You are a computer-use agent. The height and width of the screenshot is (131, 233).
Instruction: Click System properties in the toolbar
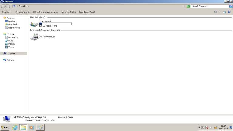(23, 12)
